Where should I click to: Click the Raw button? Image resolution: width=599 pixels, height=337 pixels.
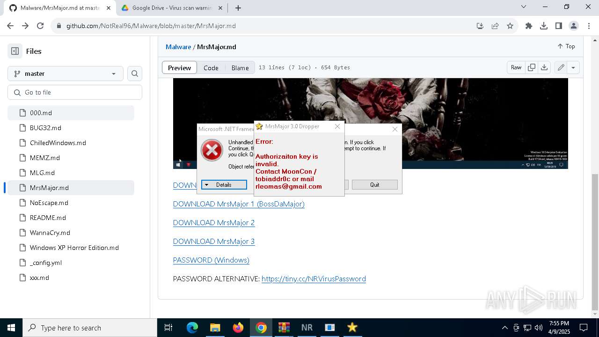click(x=516, y=67)
